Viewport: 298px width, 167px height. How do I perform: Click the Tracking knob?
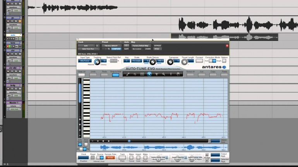coord(97,62)
